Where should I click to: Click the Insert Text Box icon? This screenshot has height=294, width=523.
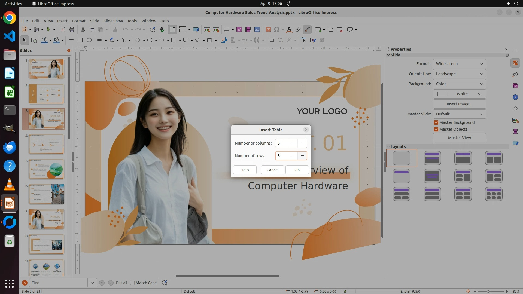point(268,30)
